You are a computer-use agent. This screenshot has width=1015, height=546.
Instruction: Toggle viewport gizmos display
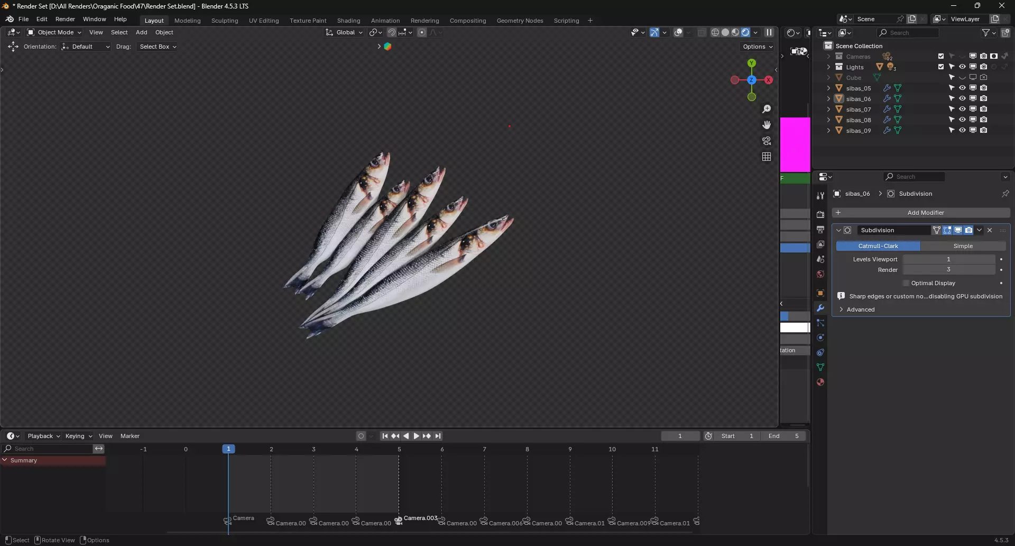654,32
